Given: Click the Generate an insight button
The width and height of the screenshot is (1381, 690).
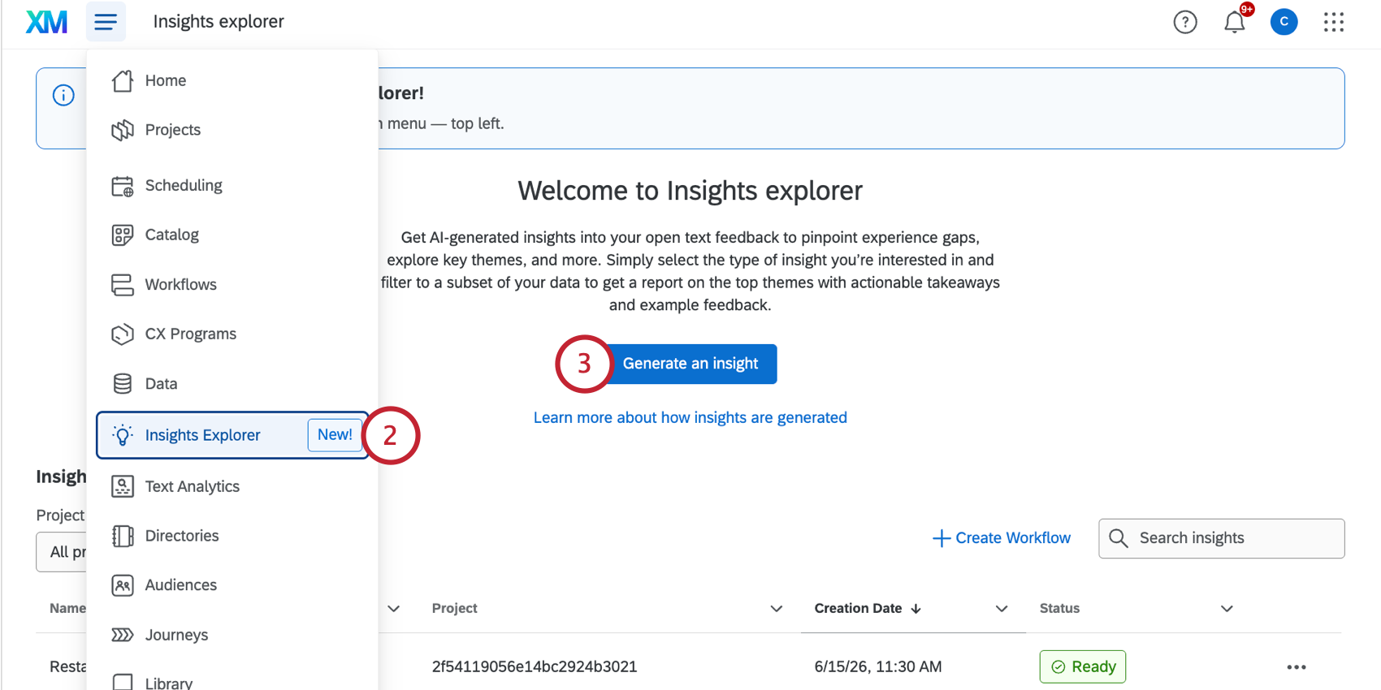Looking at the screenshot, I should [x=690, y=364].
